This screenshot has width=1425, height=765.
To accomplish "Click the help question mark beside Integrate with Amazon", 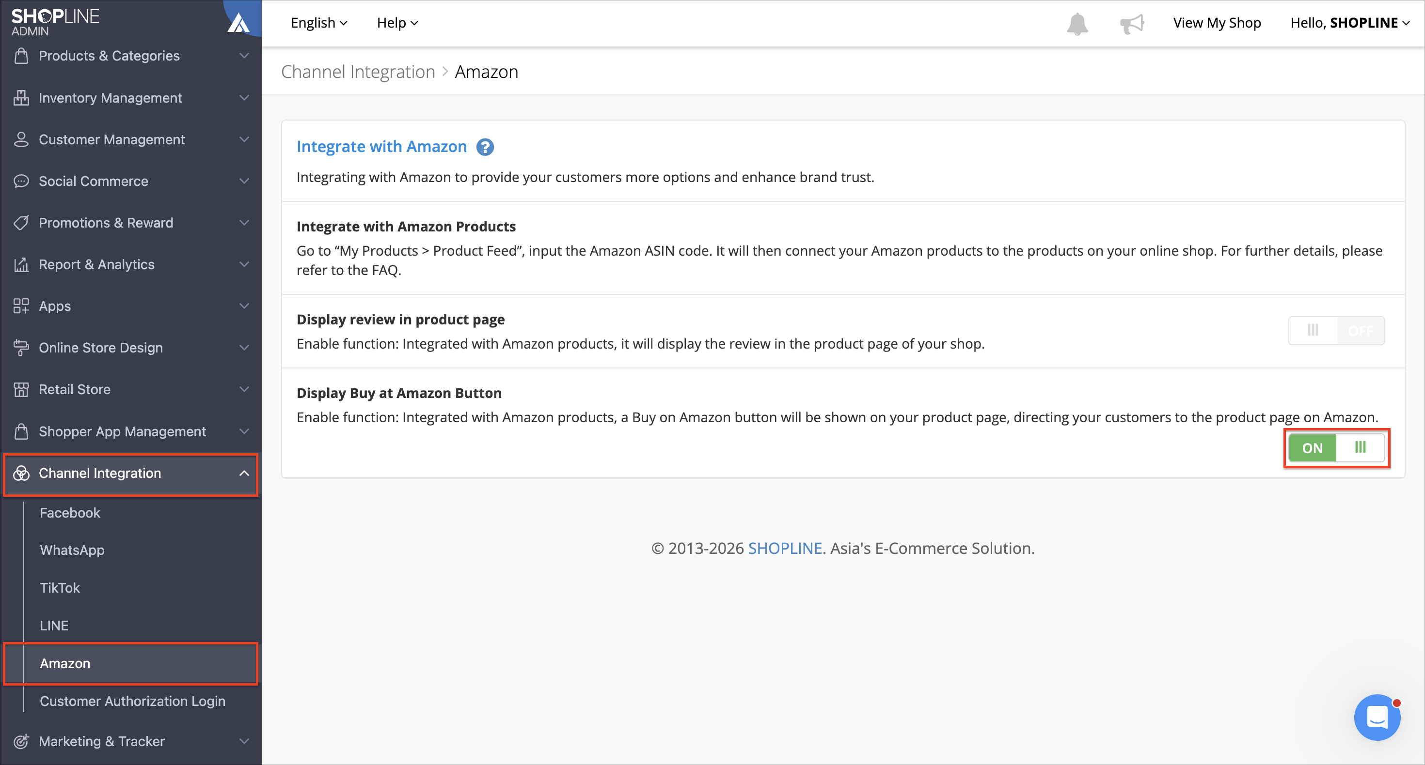I will click(x=485, y=147).
